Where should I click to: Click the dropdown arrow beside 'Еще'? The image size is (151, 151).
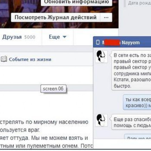coord(64,37)
